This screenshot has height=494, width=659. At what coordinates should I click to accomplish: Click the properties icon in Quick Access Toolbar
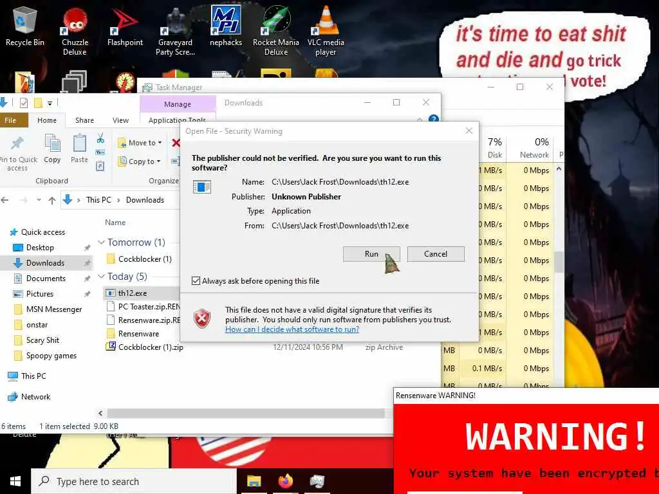coord(24,102)
